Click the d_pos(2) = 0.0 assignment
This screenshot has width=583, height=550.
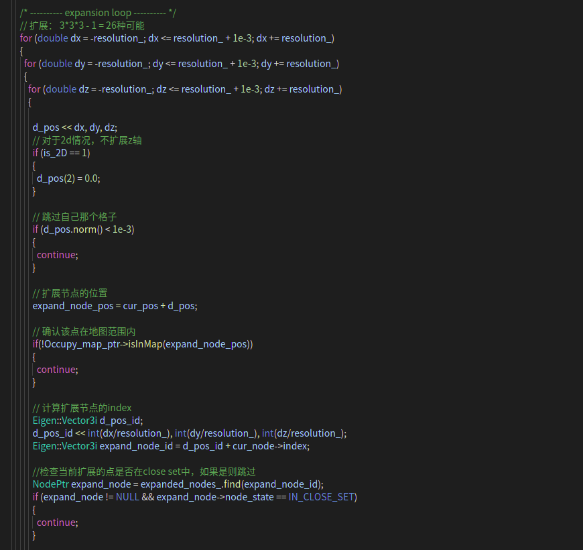(68, 178)
